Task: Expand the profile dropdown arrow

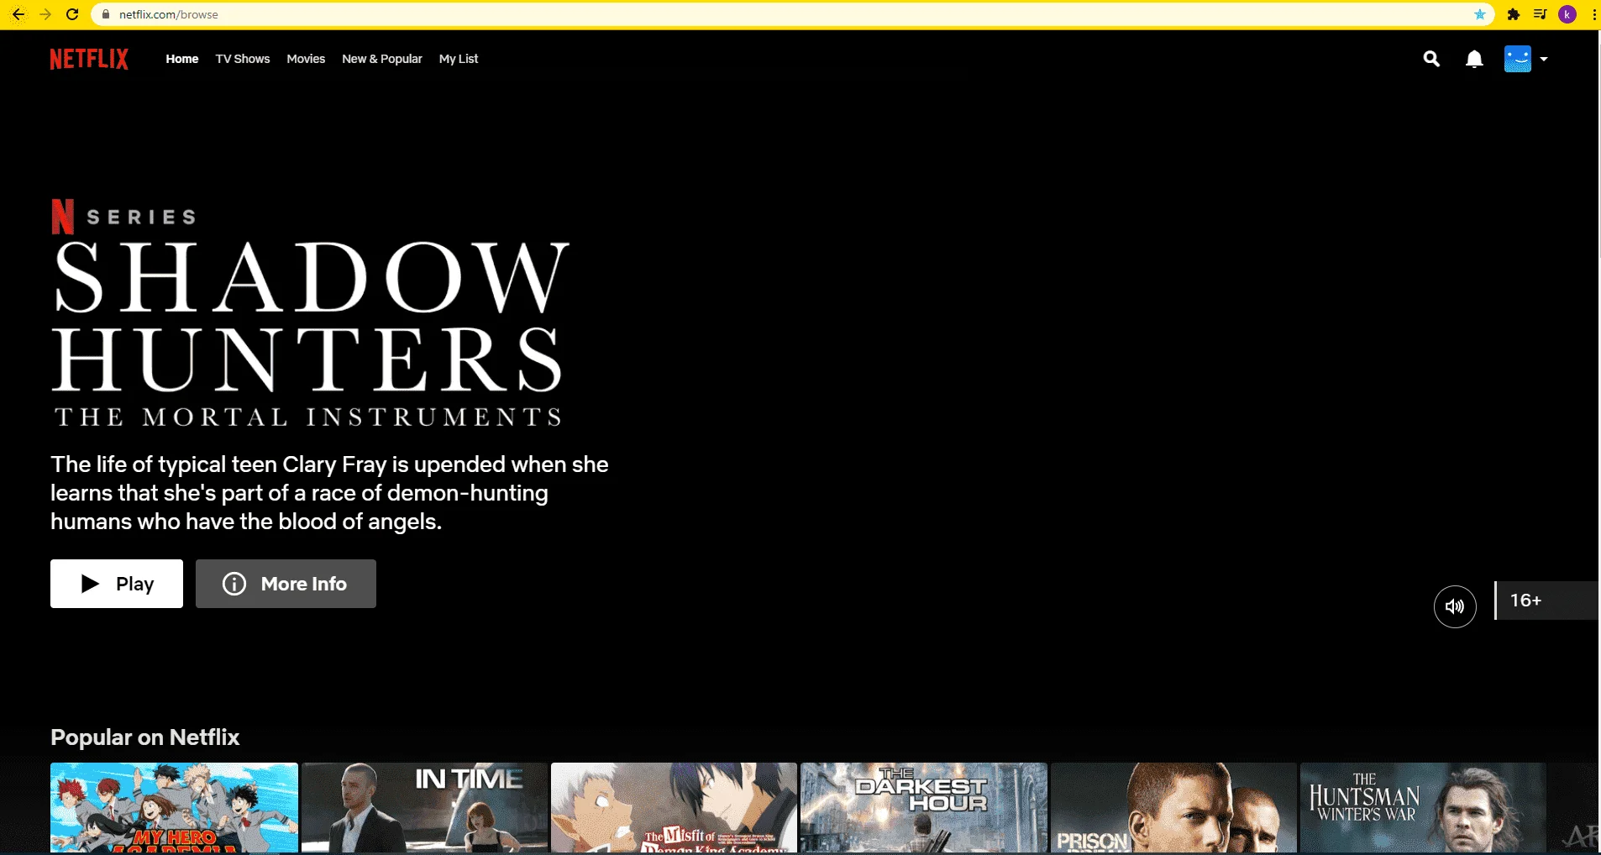Action: (1544, 59)
